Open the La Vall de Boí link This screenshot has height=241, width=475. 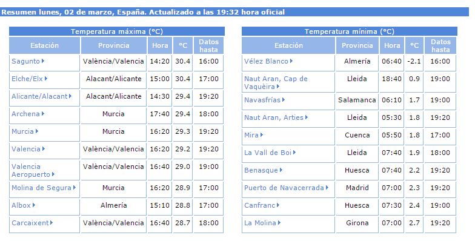268,153
